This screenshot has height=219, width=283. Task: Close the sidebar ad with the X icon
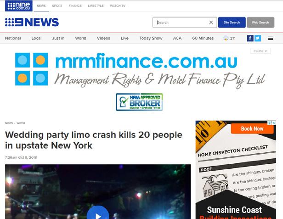(274, 123)
